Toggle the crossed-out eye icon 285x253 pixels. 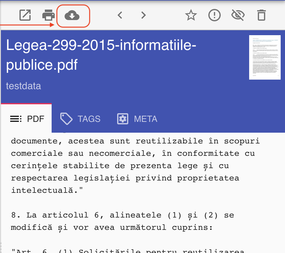click(238, 15)
